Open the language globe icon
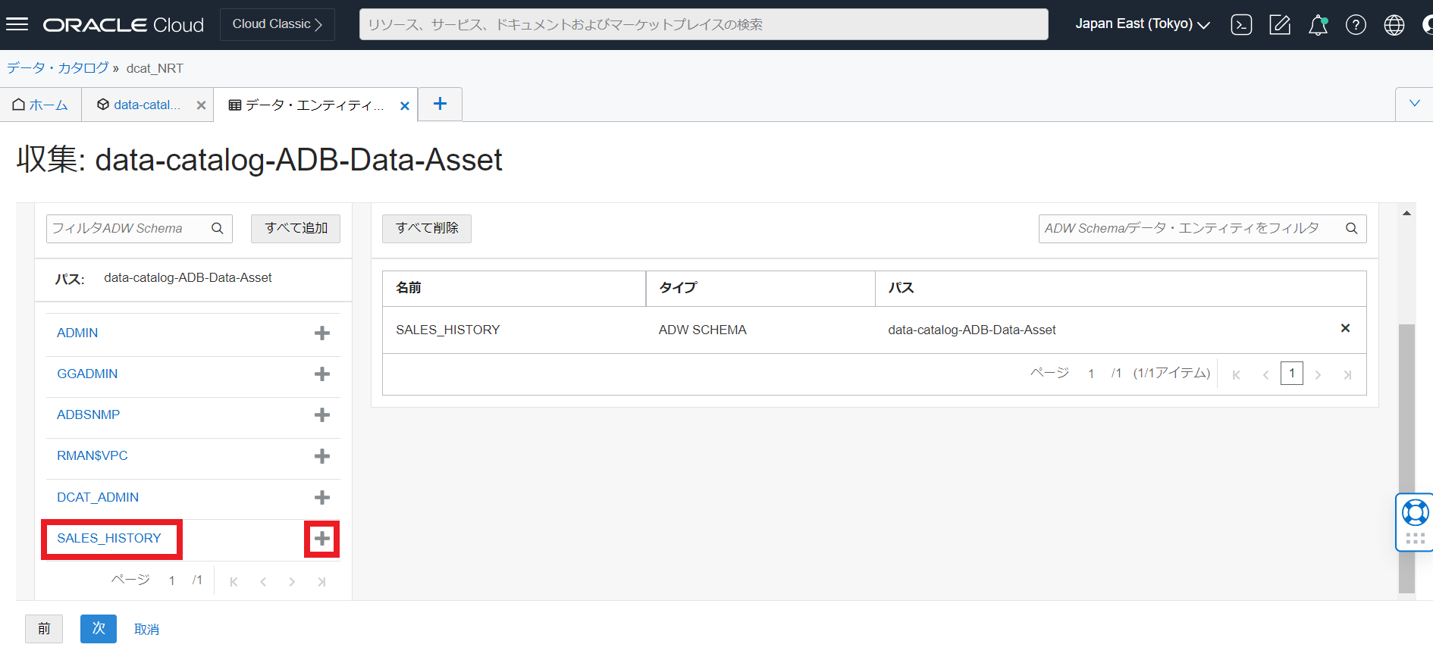The image size is (1433, 660). point(1394,25)
